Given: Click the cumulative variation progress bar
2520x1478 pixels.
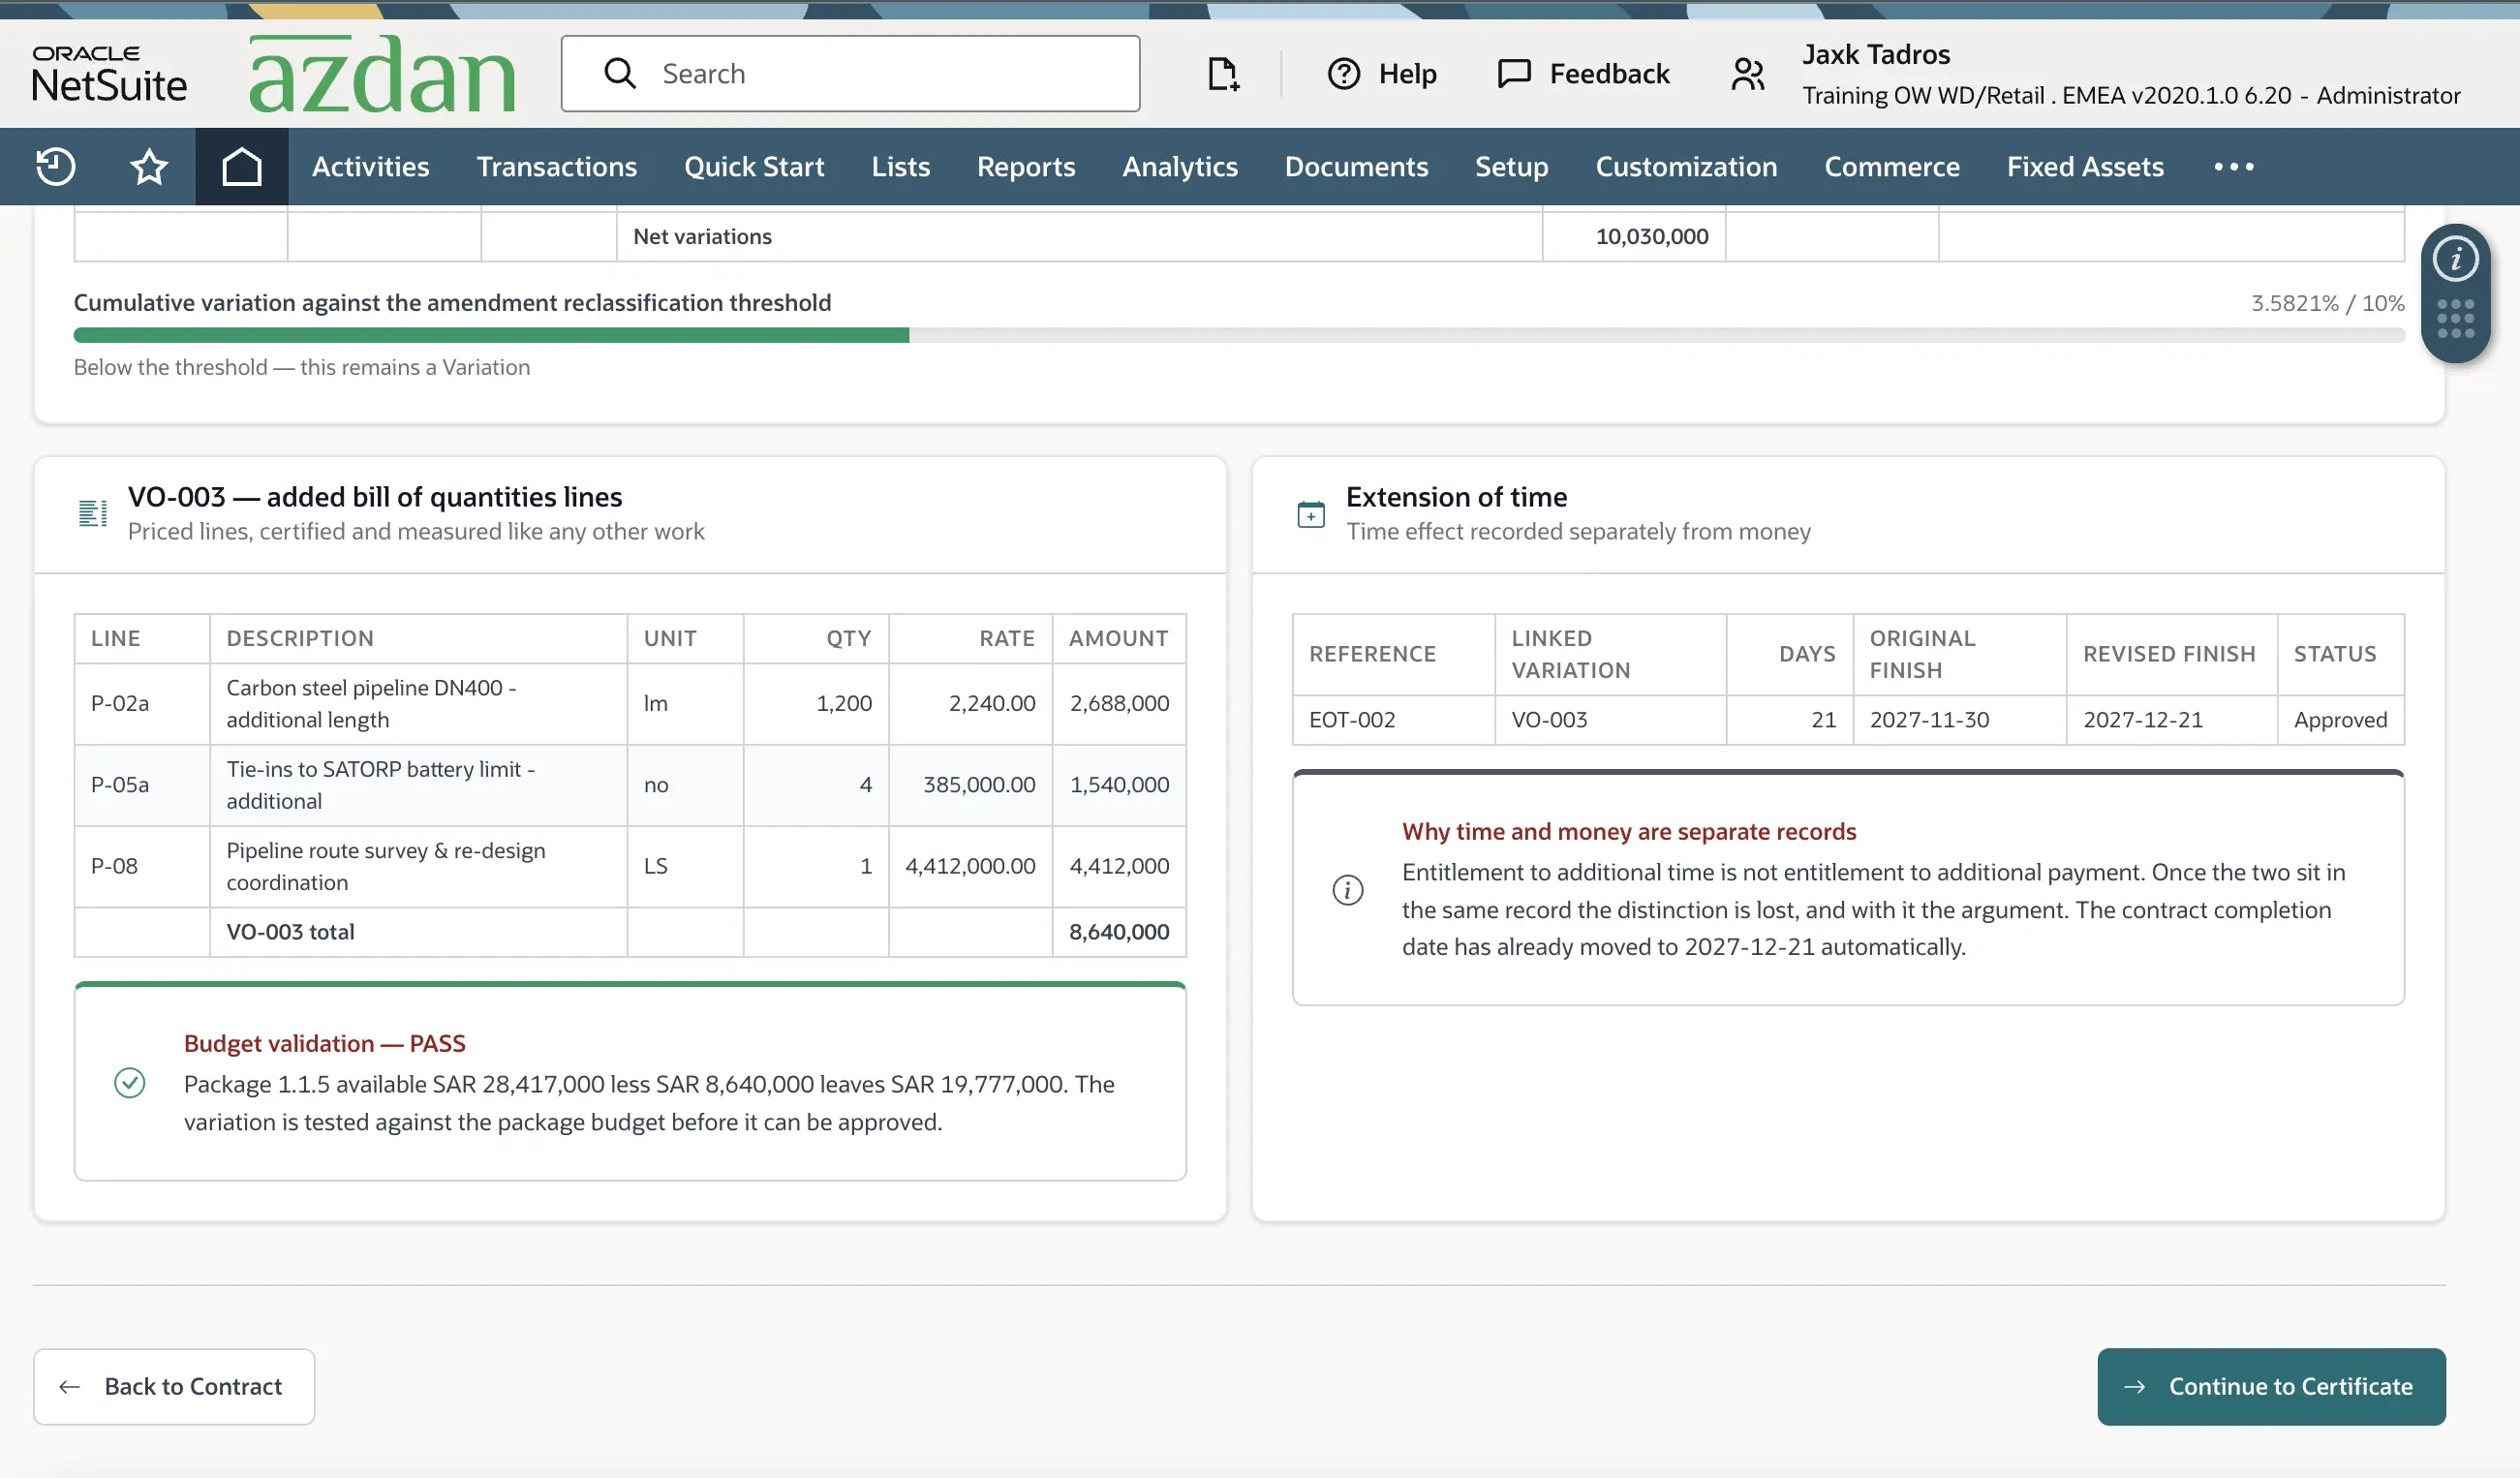Looking at the screenshot, I should [1238, 335].
